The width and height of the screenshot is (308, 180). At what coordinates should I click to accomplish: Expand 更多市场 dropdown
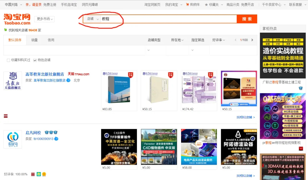tap(44, 19)
